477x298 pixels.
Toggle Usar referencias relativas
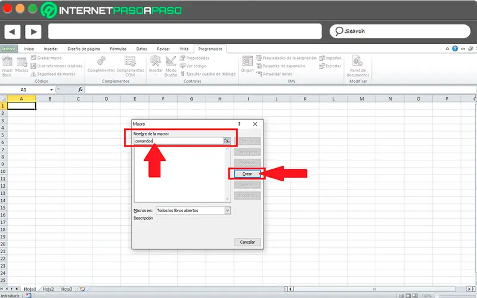pyautogui.click(x=57, y=66)
